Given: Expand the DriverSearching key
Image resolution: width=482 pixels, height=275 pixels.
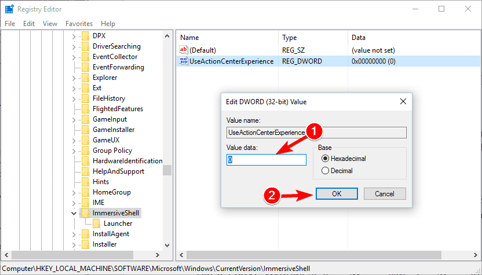Looking at the screenshot, I should click(74, 47).
